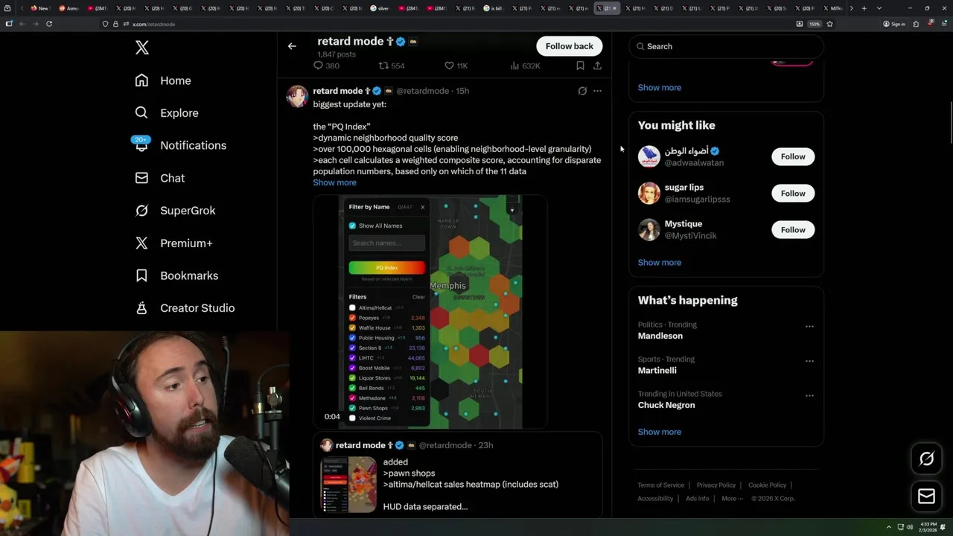Viewport: 953px width, 536px height.
Task: Click browser address bar URL
Action: (x=154, y=24)
